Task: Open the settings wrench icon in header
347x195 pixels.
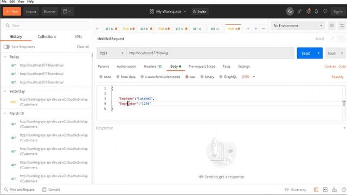Action: [309, 11]
